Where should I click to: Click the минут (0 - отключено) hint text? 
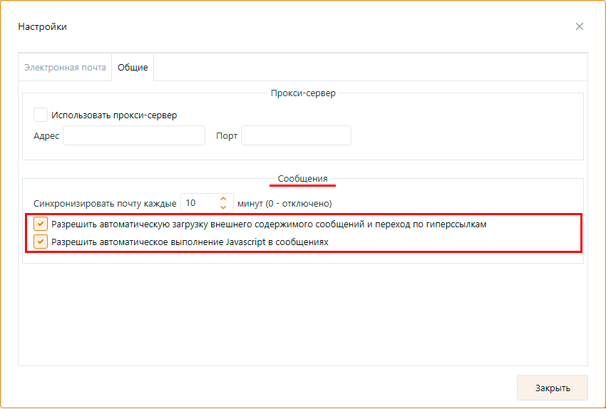click(x=284, y=203)
